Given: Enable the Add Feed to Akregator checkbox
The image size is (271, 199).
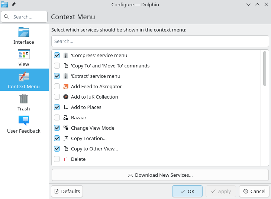Looking at the screenshot, I should click(x=57, y=86).
